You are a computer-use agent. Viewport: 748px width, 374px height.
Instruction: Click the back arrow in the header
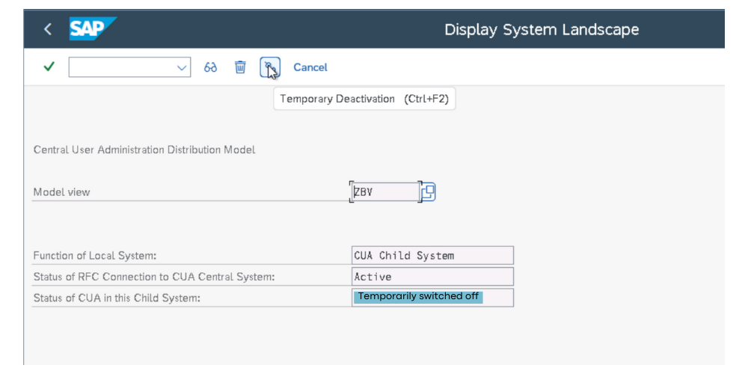48,29
